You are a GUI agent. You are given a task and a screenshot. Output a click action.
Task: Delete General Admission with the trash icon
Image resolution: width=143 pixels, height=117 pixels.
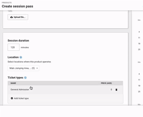117,90
